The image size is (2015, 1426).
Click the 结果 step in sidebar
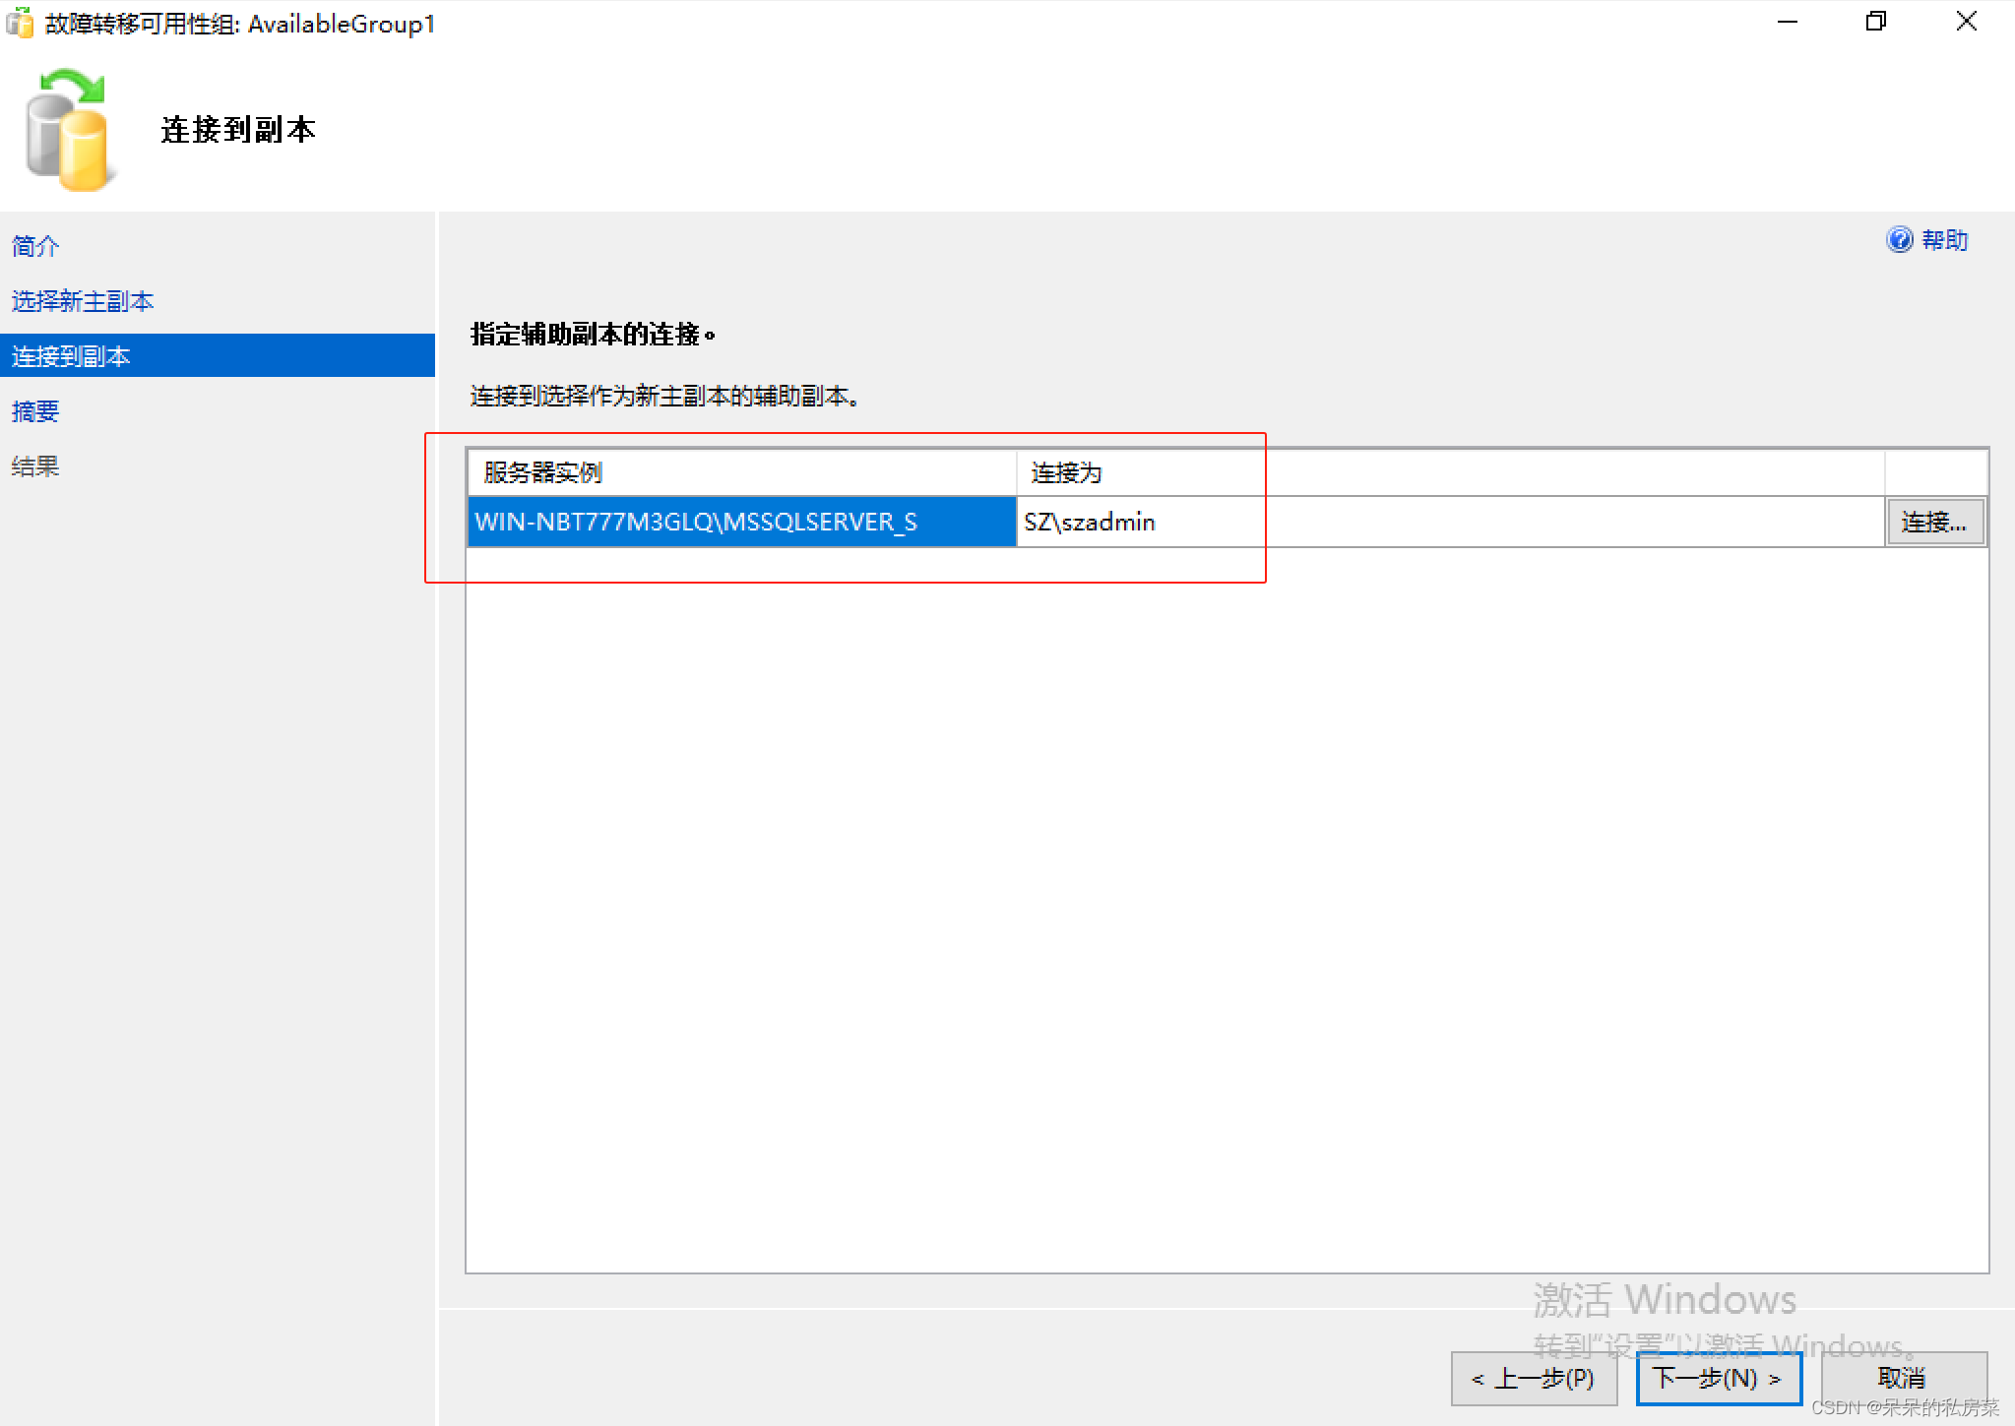pyautogui.click(x=35, y=466)
